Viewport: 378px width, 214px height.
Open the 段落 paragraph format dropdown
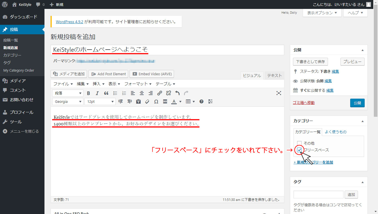[x=68, y=93]
